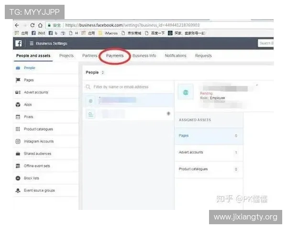Switch to the Payments tab
Screen dimensions: 287x229
coord(115,56)
